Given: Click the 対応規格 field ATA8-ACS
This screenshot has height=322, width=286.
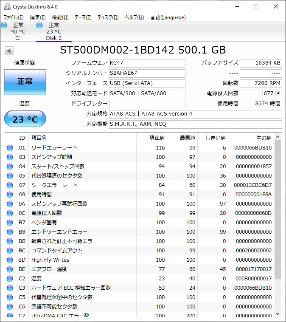Looking at the screenshot, I should (196, 114).
